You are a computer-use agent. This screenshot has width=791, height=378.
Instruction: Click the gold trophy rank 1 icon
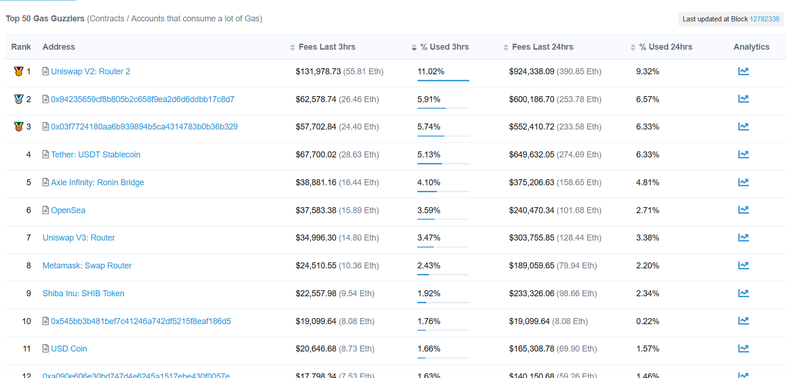[19, 72]
